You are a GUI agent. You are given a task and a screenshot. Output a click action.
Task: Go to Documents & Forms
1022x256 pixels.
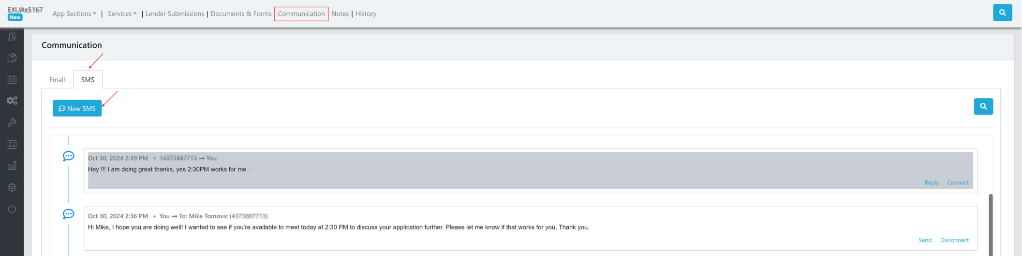click(x=241, y=14)
